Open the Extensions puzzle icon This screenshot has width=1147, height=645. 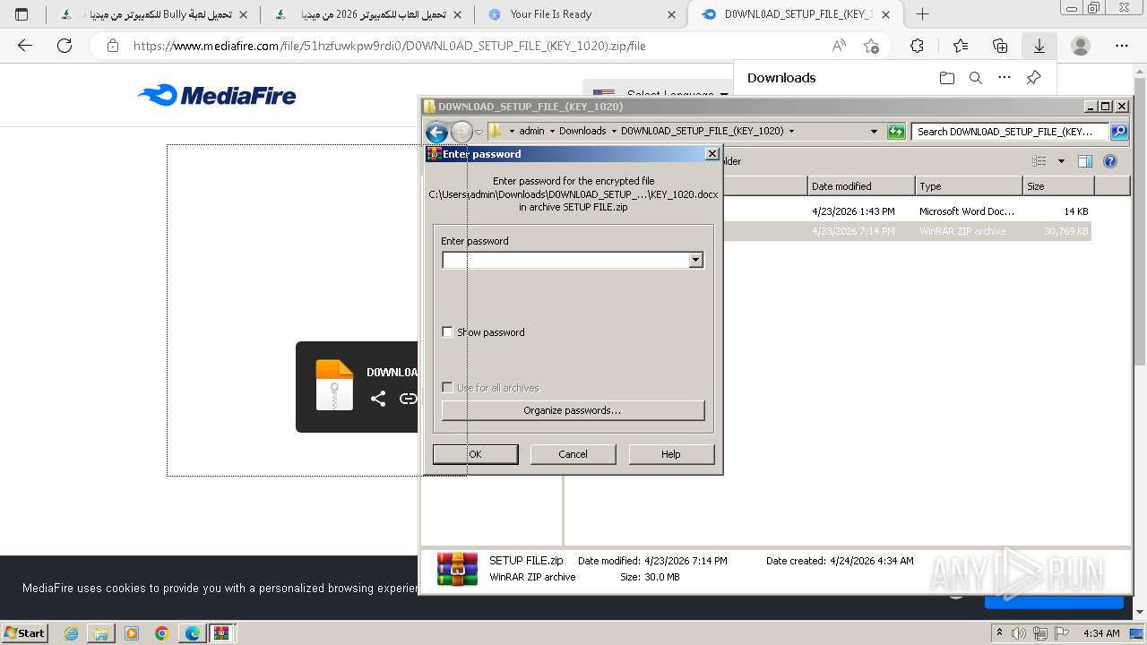[x=917, y=46]
